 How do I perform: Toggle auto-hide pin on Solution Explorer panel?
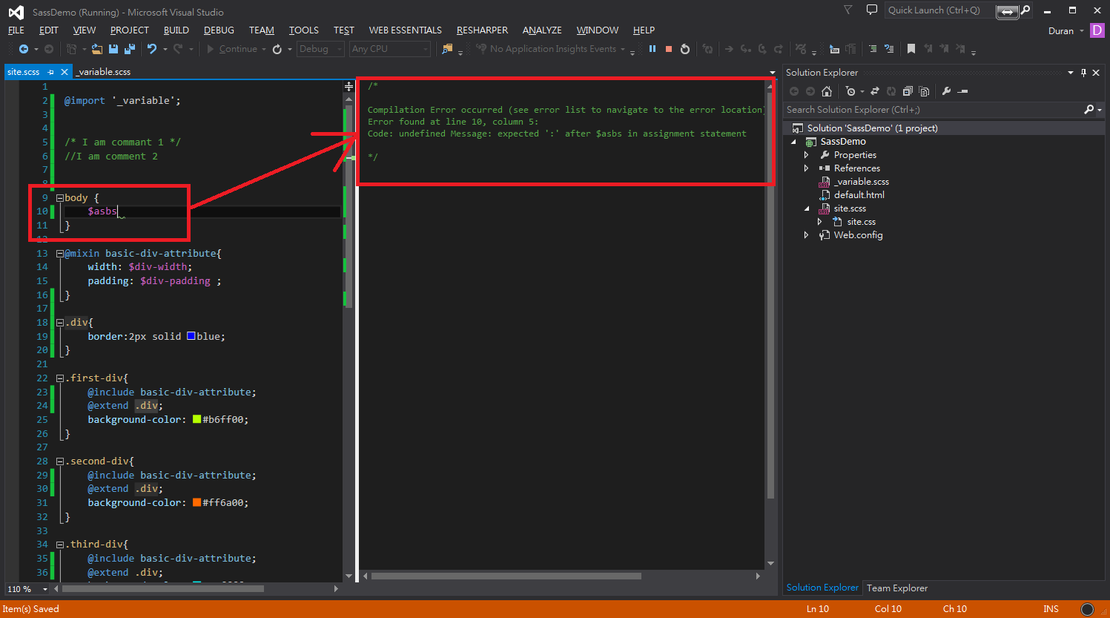coord(1083,73)
